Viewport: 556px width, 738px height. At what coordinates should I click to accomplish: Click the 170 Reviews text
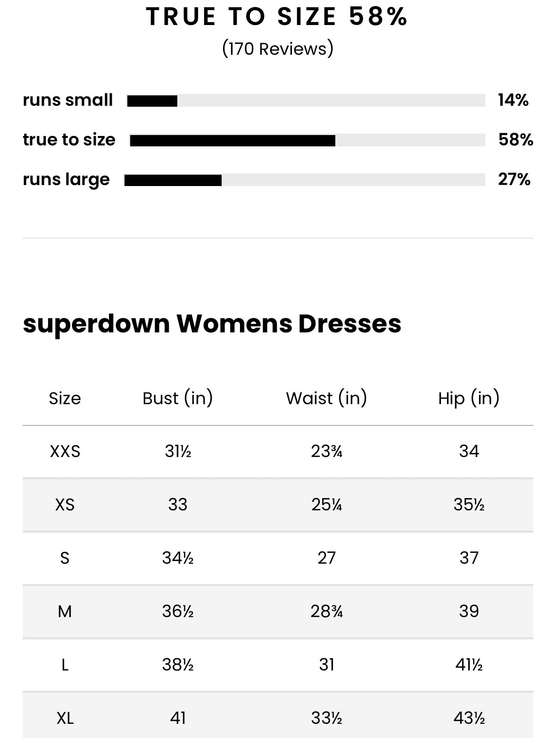click(278, 49)
